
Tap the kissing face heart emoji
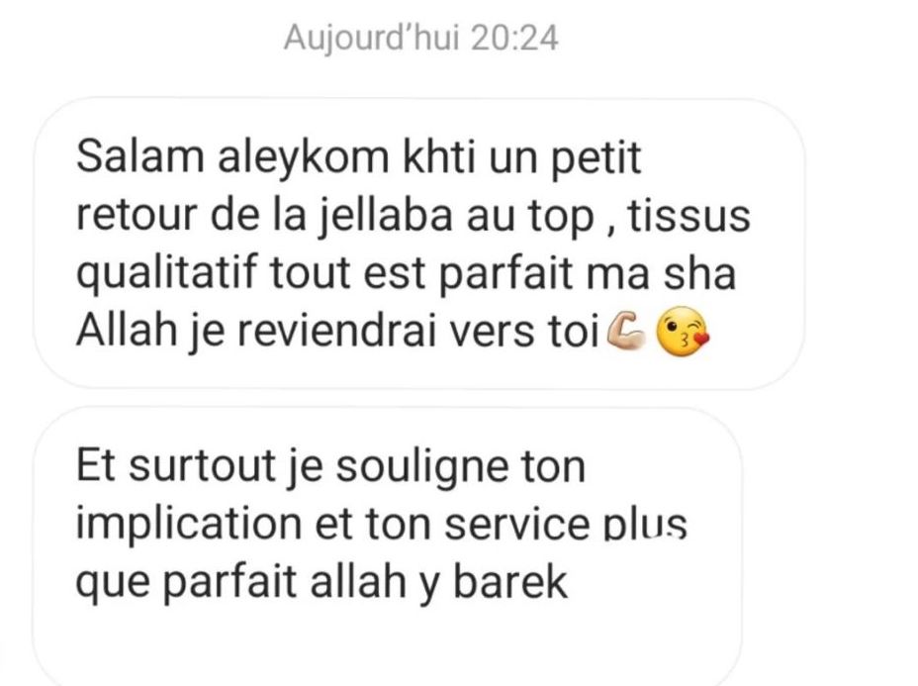683,332
